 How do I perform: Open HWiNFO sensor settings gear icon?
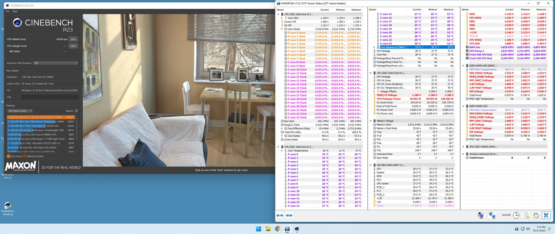(x=536, y=216)
